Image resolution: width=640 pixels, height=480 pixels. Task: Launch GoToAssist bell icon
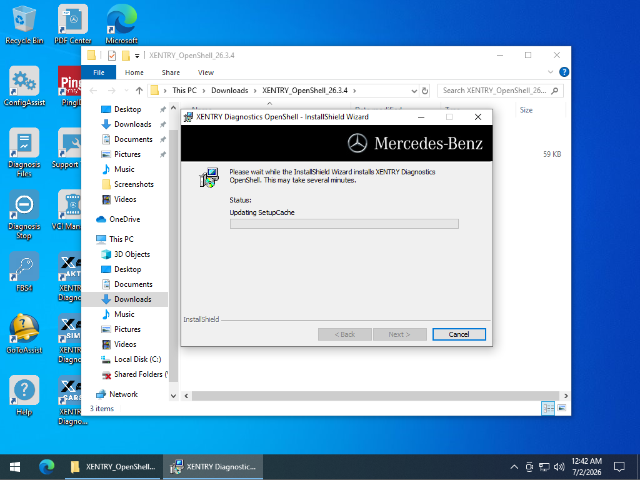[x=24, y=334]
